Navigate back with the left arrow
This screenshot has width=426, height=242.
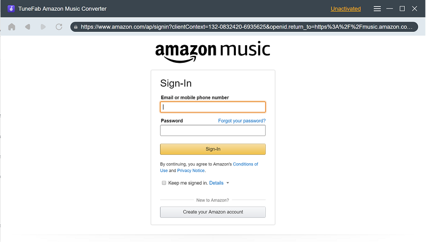click(x=27, y=27)
